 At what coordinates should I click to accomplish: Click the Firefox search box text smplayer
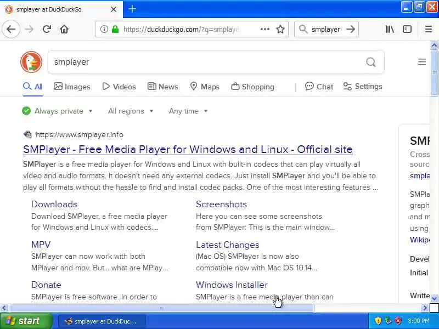click(x=326, y=29)
